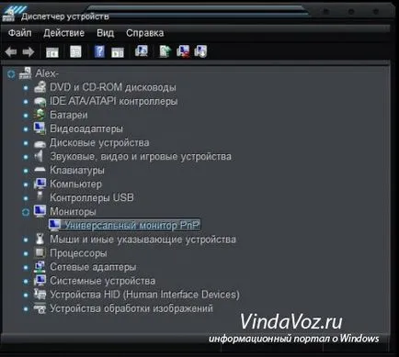Viewport: 399px width, 357px height.
Task: Select the Батареи label
Action: [69, 115]
